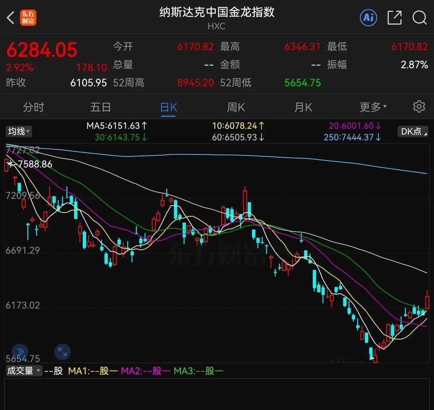Tap the MA3:--股 volume label

pos(199,371)
